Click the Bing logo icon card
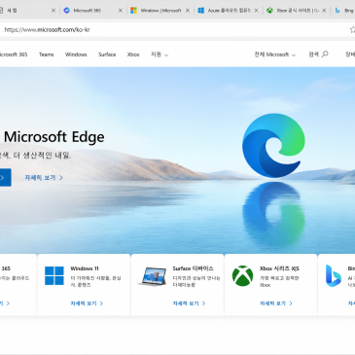 [334, 276]
